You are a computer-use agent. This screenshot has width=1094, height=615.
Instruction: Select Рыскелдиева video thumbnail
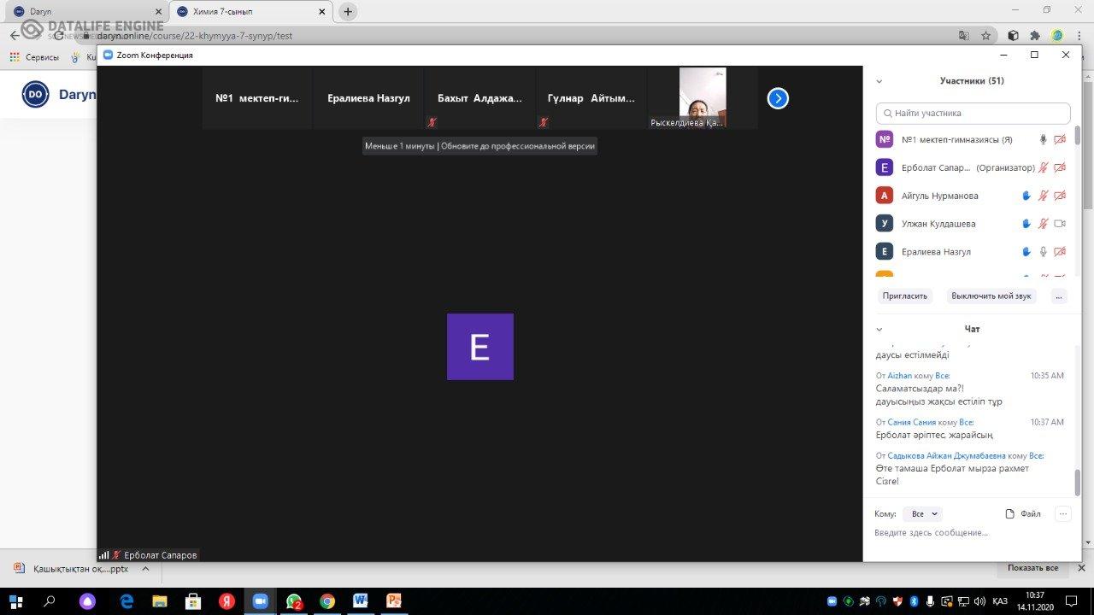pos(703,98)
